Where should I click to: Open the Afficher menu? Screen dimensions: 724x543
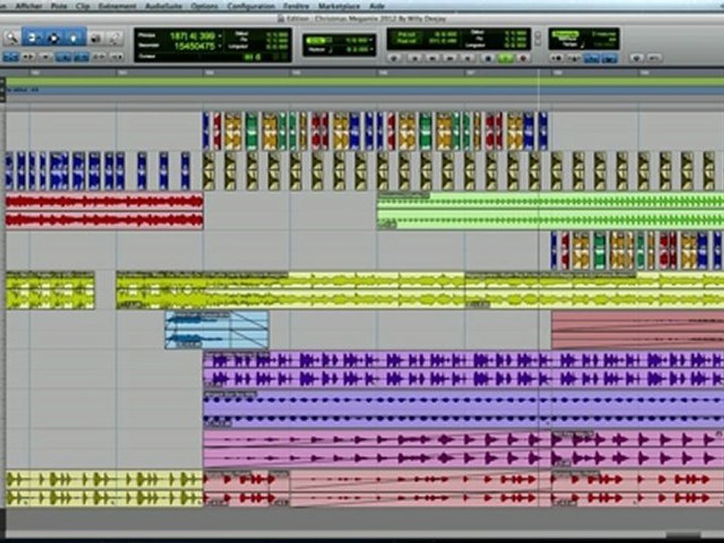click(28, 6)
